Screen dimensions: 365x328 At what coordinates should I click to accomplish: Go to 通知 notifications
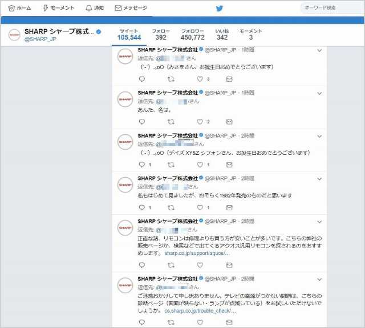pos(95,8)
